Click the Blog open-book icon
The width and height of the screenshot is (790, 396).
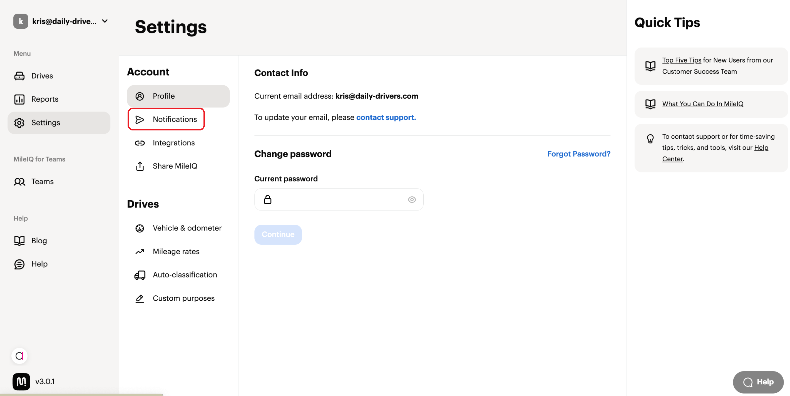point(19,241)
